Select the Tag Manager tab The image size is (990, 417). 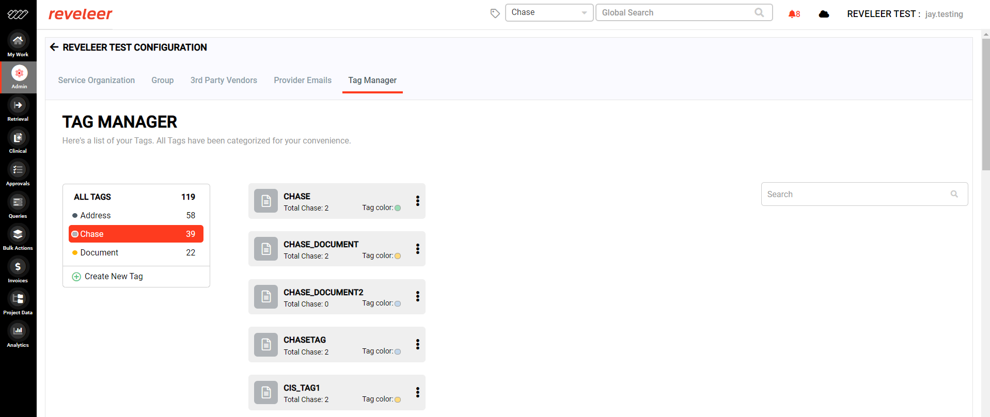click(372, 80)
